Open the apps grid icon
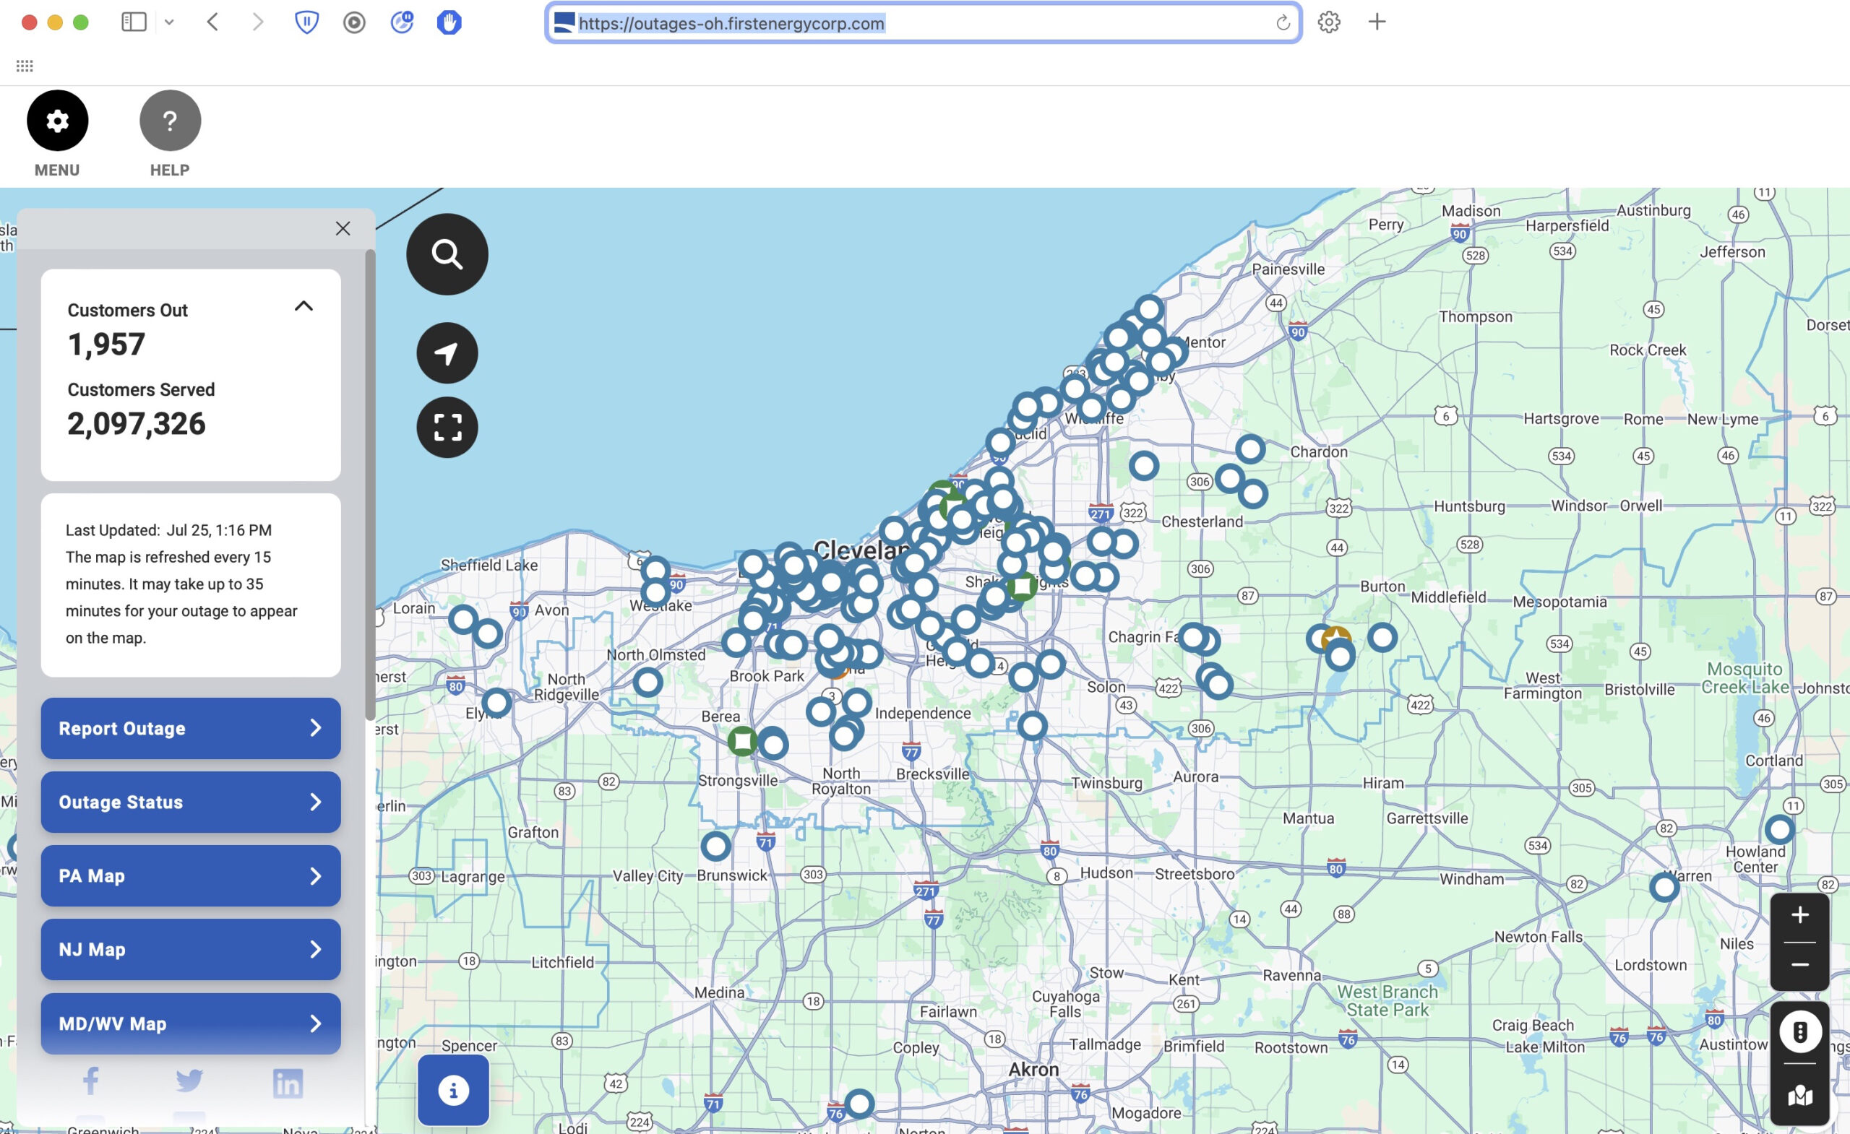The height and width of the screenshot is (1134, 1850). [x=25, y=66]
